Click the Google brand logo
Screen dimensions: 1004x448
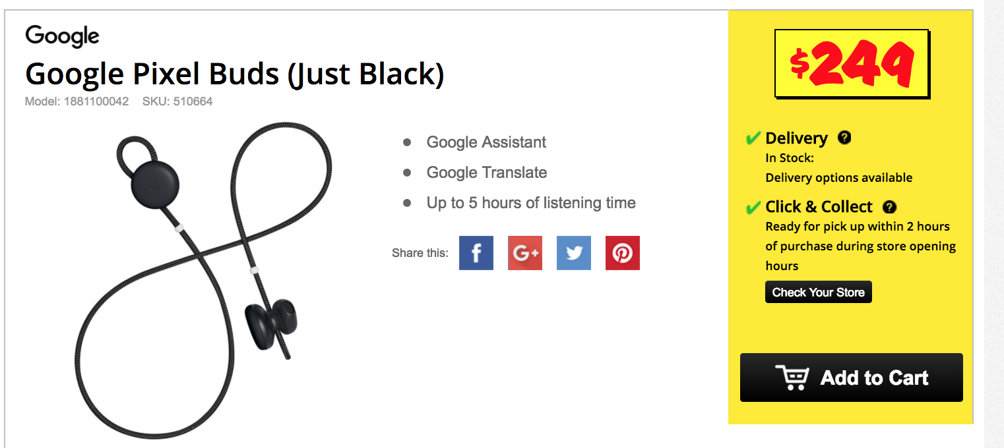click(x=63, y=36)
